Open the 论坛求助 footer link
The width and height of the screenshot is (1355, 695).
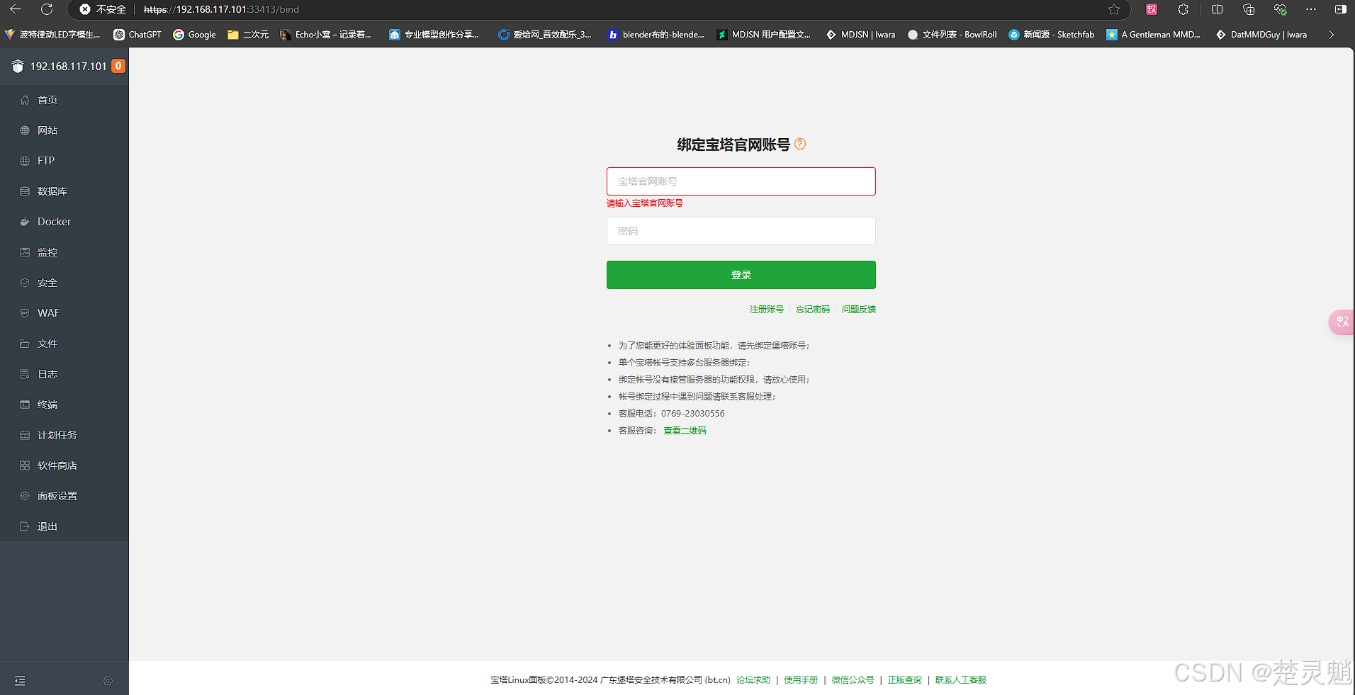[753, 680]
